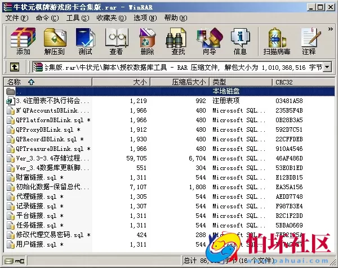The width and height of the screenshot is (338, 268).
Task: Click packed size value 6,704
Action: pos(197,158)
